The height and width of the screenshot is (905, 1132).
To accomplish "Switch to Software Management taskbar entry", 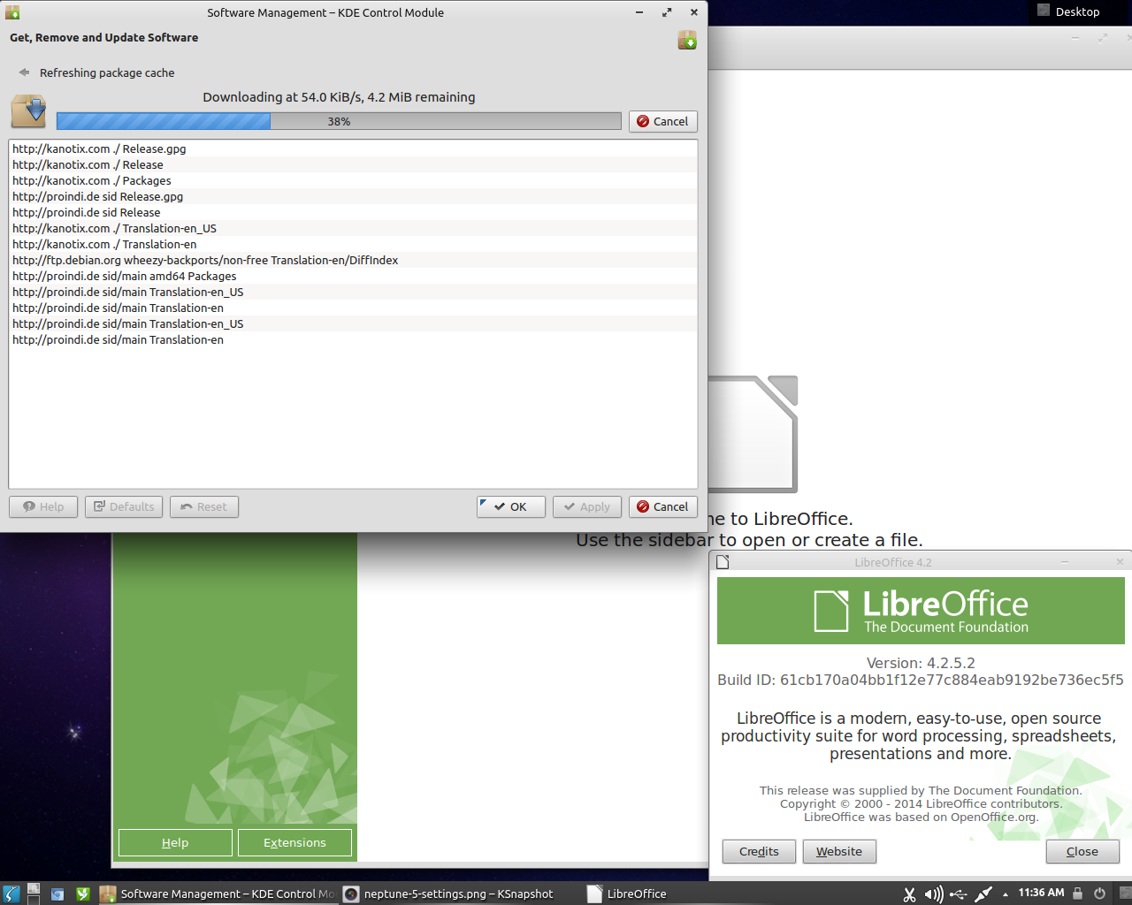I will tap(217, 894).
